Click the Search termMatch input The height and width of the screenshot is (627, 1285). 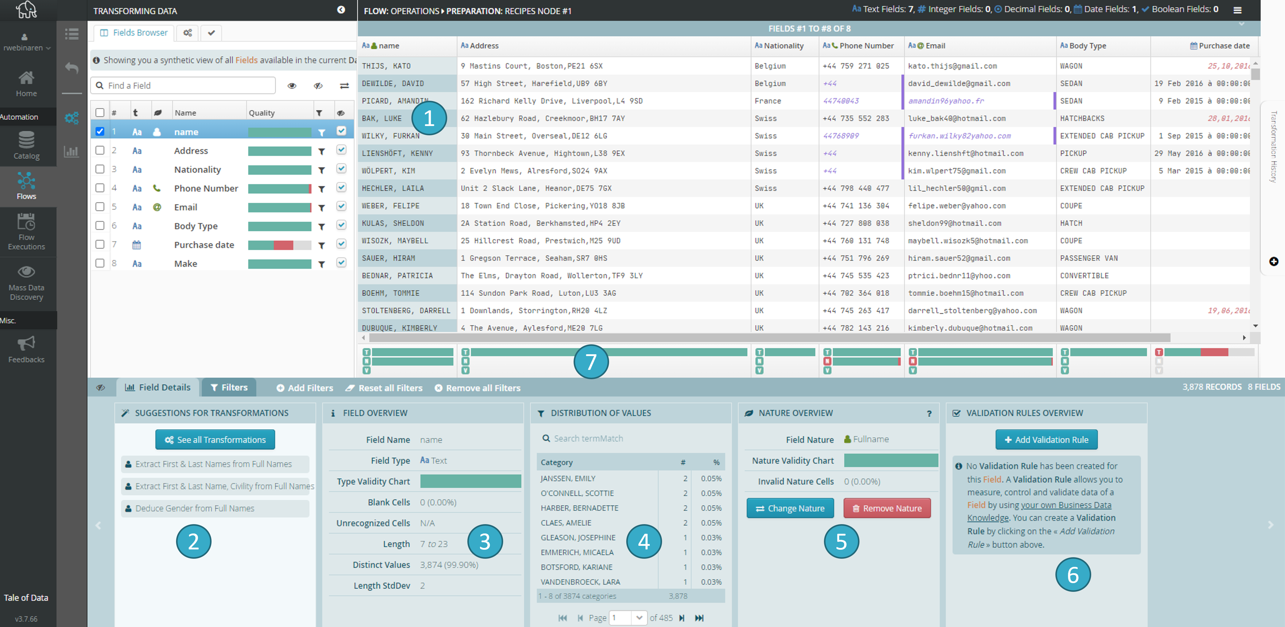click(630, 439)
